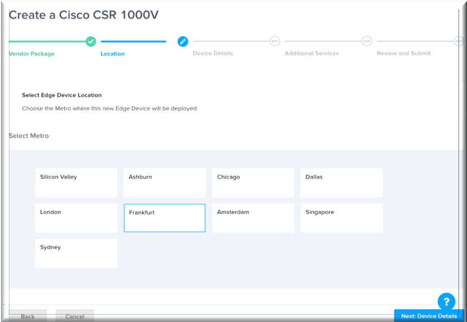Click the Review and Submit step circle icon
The width and height of the screenshot is (467, 322).
point(459,41)
